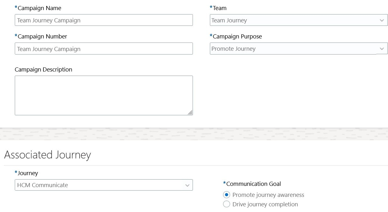Click the "HCM Communicate" value in Journey field

[42, 185]
